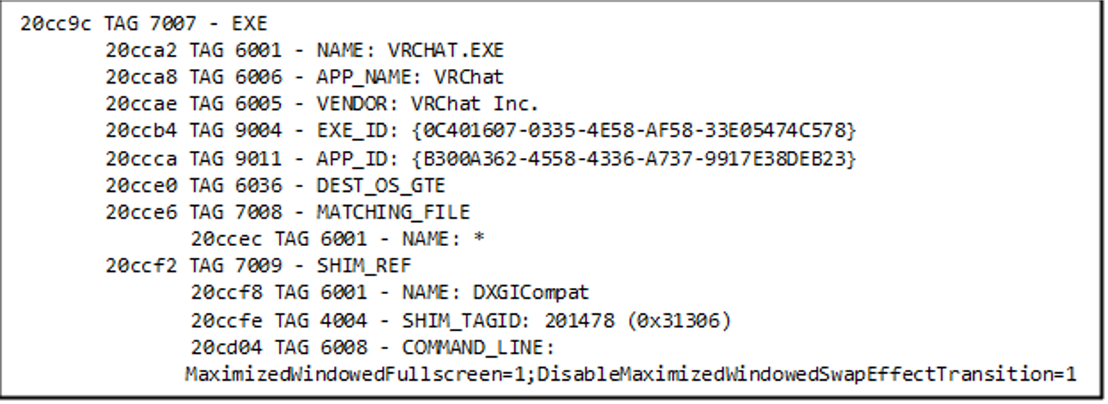Select the SHIM_REF tag 7009 line
The height and width of the screenshot is (404, 1108).
click(x=259, y=266)
